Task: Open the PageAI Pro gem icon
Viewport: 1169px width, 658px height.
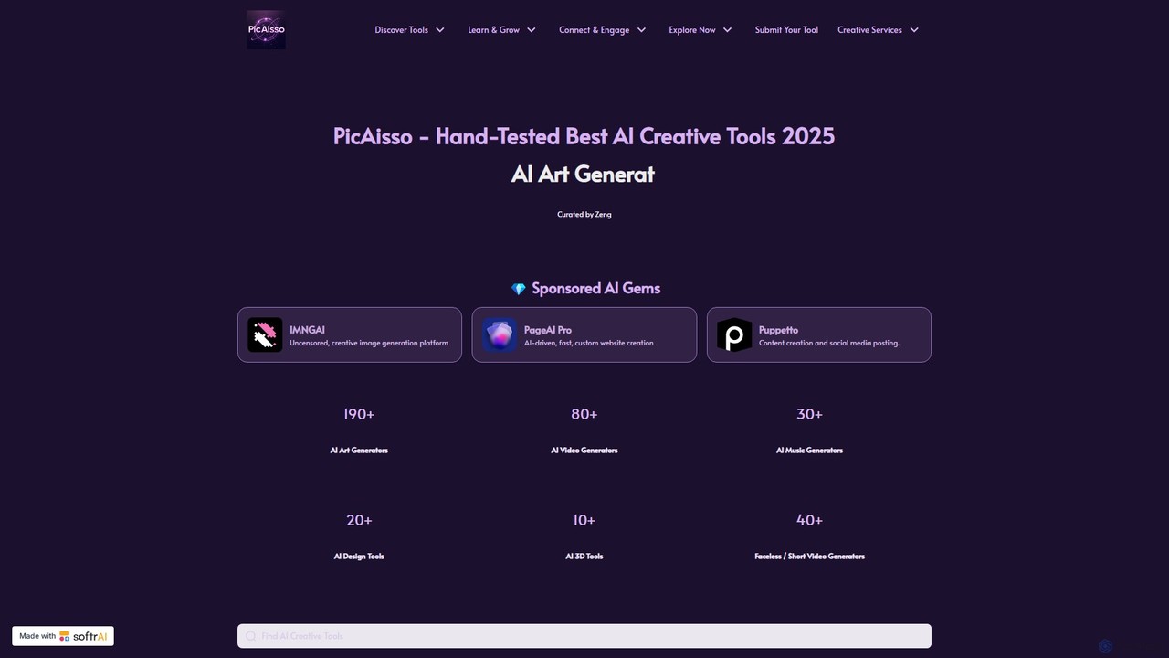Action: click(500, 335)
